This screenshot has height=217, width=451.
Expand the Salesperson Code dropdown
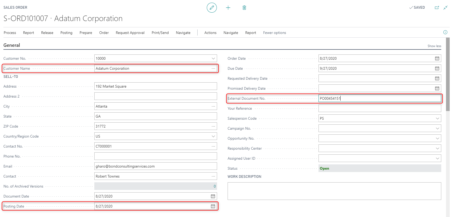[437, 118]
